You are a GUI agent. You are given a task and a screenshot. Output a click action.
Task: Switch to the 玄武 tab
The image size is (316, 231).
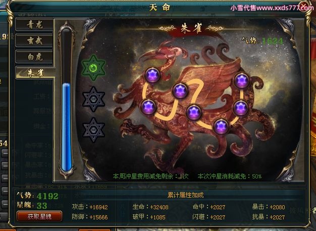[x=34, y=40]
